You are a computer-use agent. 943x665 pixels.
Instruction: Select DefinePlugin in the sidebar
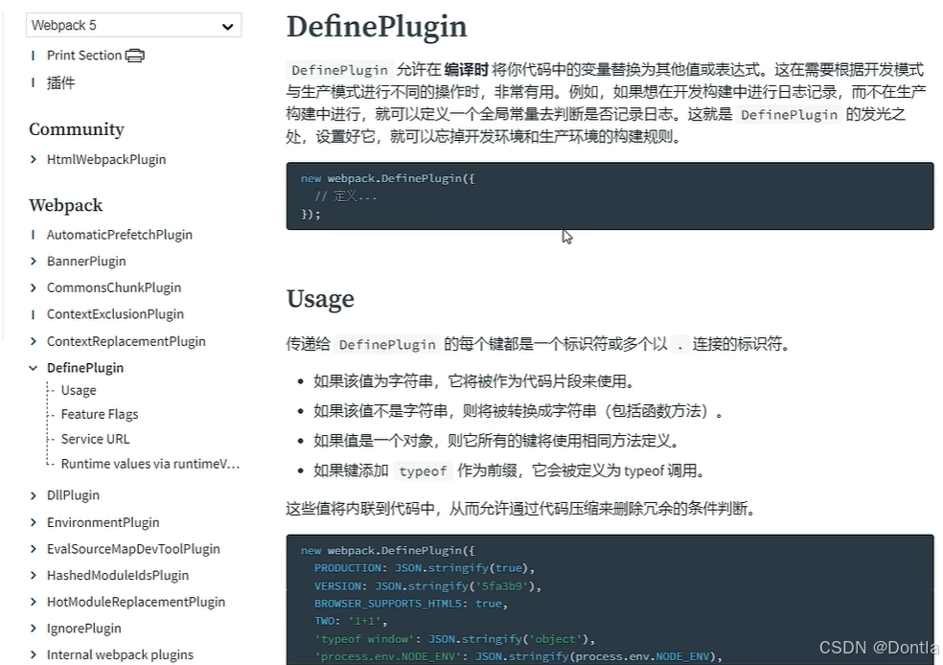[x=85, y=367]
